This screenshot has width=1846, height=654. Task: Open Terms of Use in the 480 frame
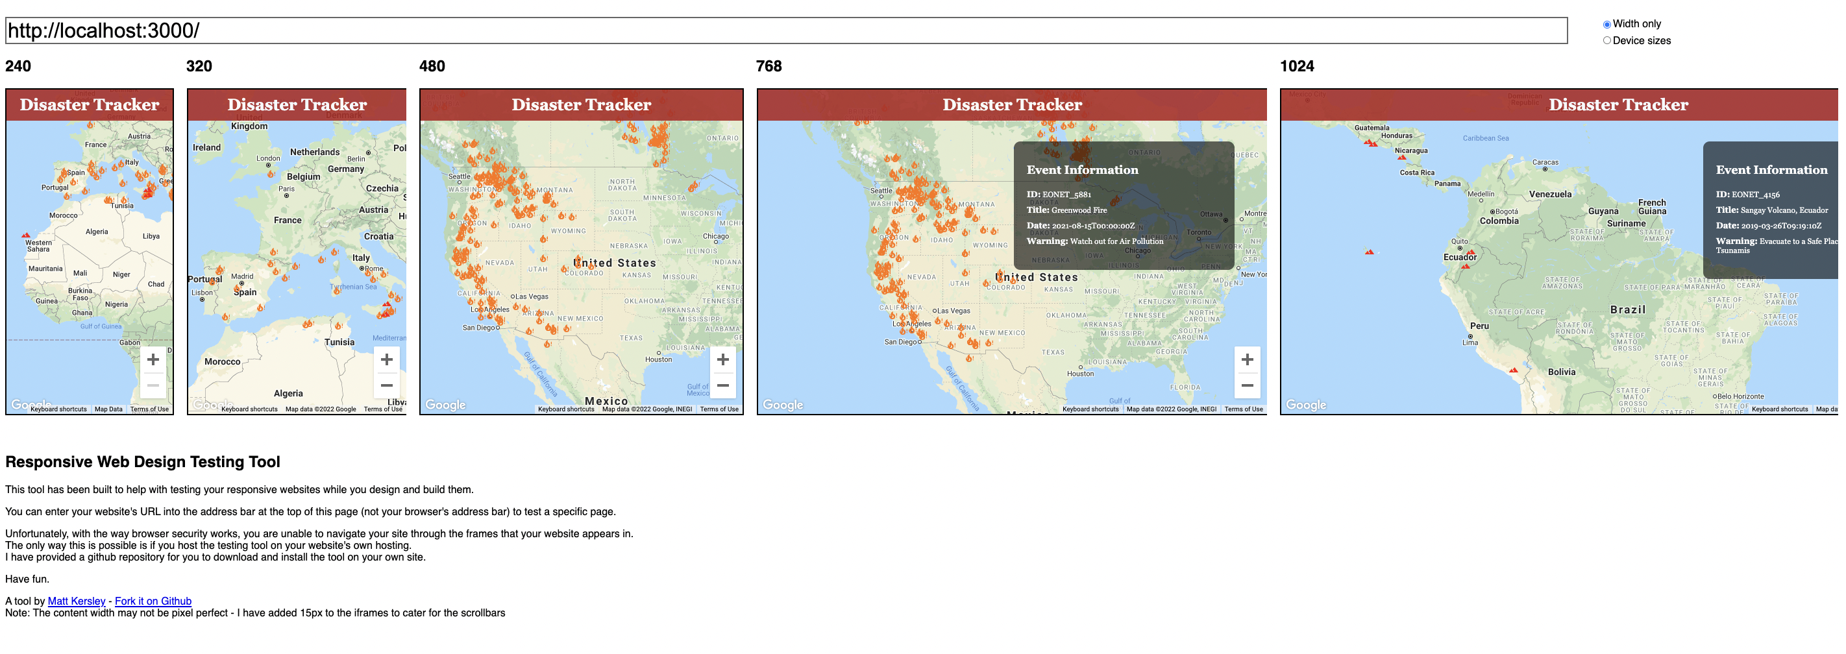pos(719,410)
